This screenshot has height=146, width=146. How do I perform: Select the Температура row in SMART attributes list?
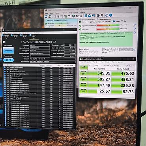39,95
